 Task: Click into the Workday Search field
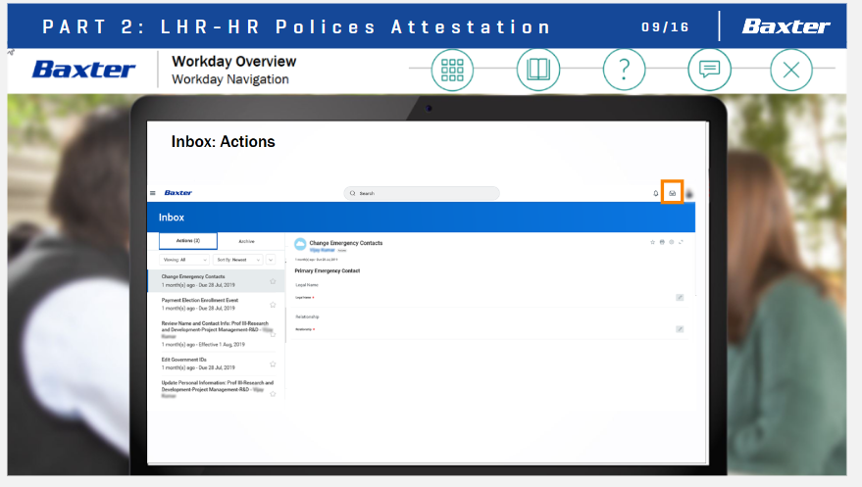click(422, 193)
